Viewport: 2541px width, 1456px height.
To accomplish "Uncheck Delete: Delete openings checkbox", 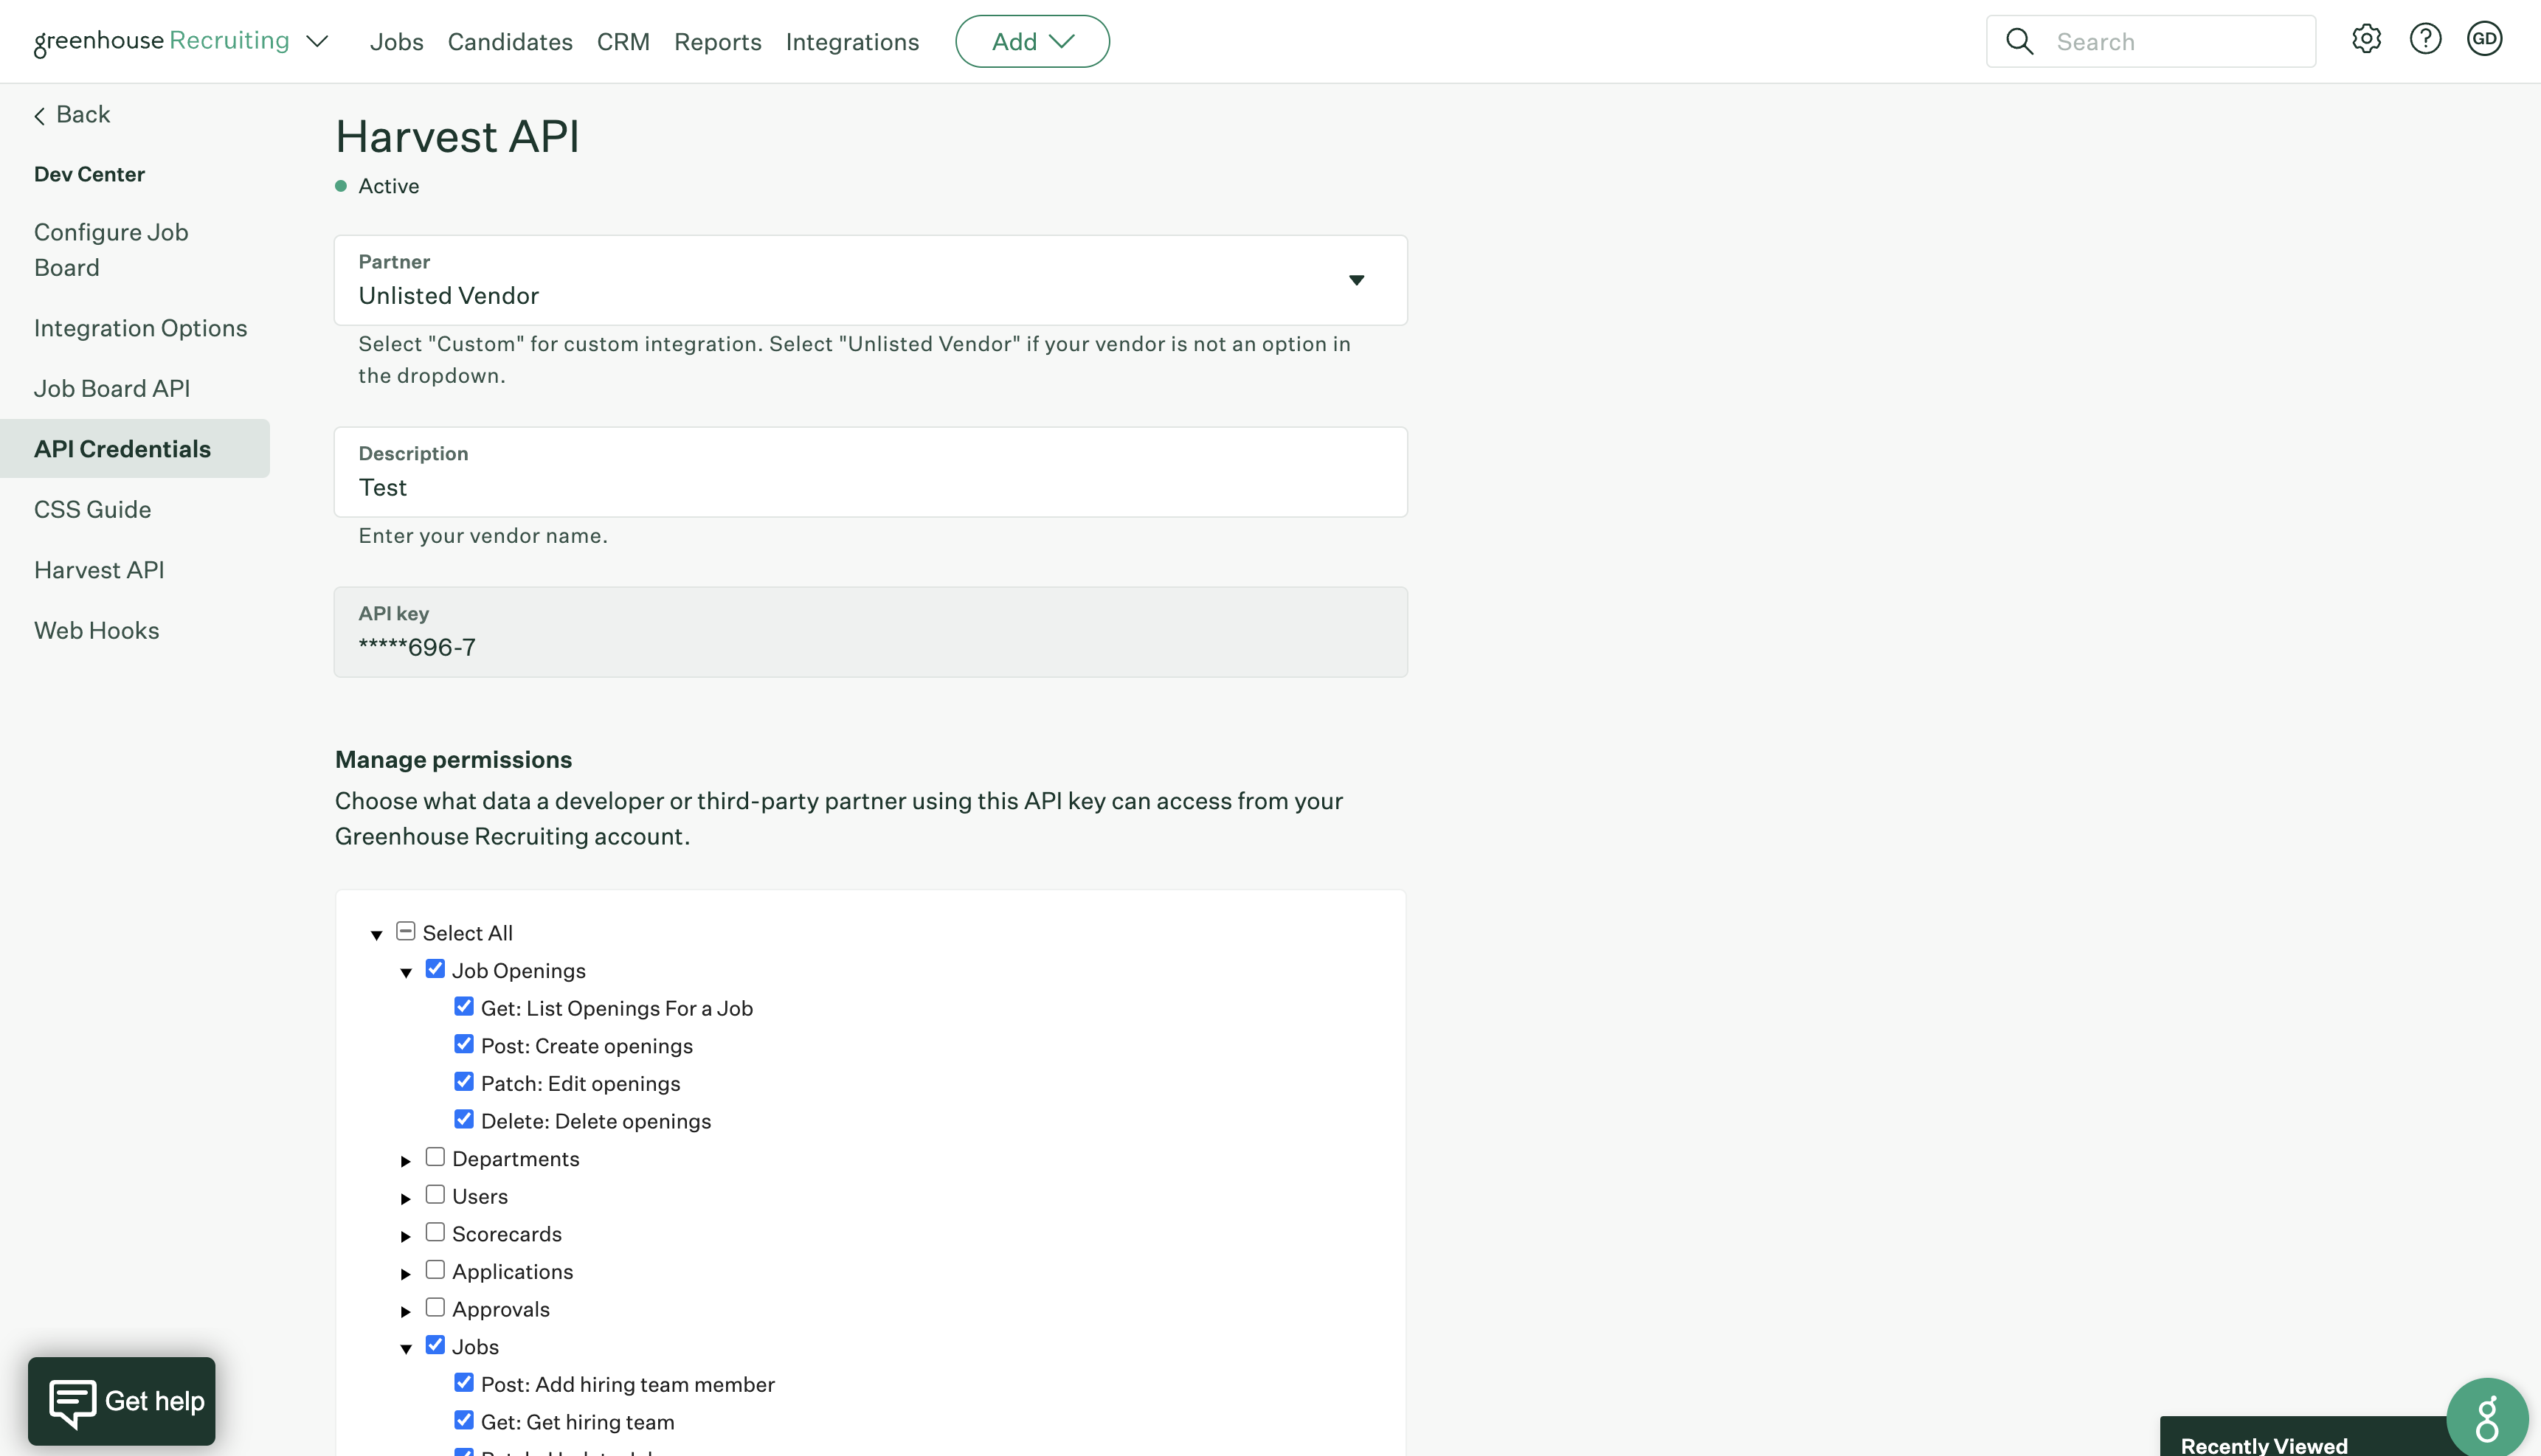I will pos(464,1119).
